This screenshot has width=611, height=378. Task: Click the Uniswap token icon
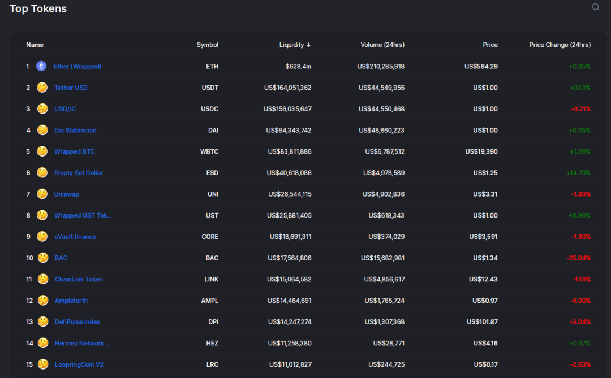pyautogui.click(x=42, y=194)
